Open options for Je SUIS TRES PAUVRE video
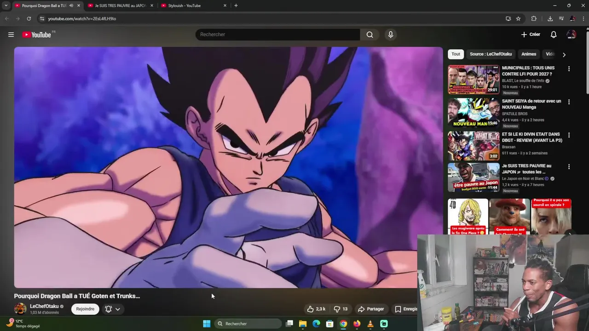The width and height of the screenshot is (589, 331). [569, 166]
